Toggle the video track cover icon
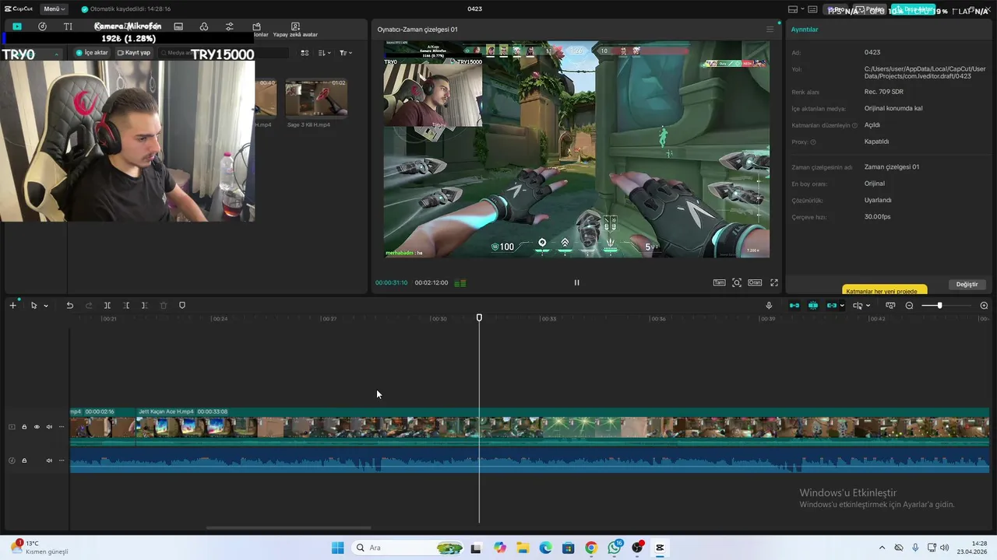Screen dimensions: 997x560 (x=12, y=427)
